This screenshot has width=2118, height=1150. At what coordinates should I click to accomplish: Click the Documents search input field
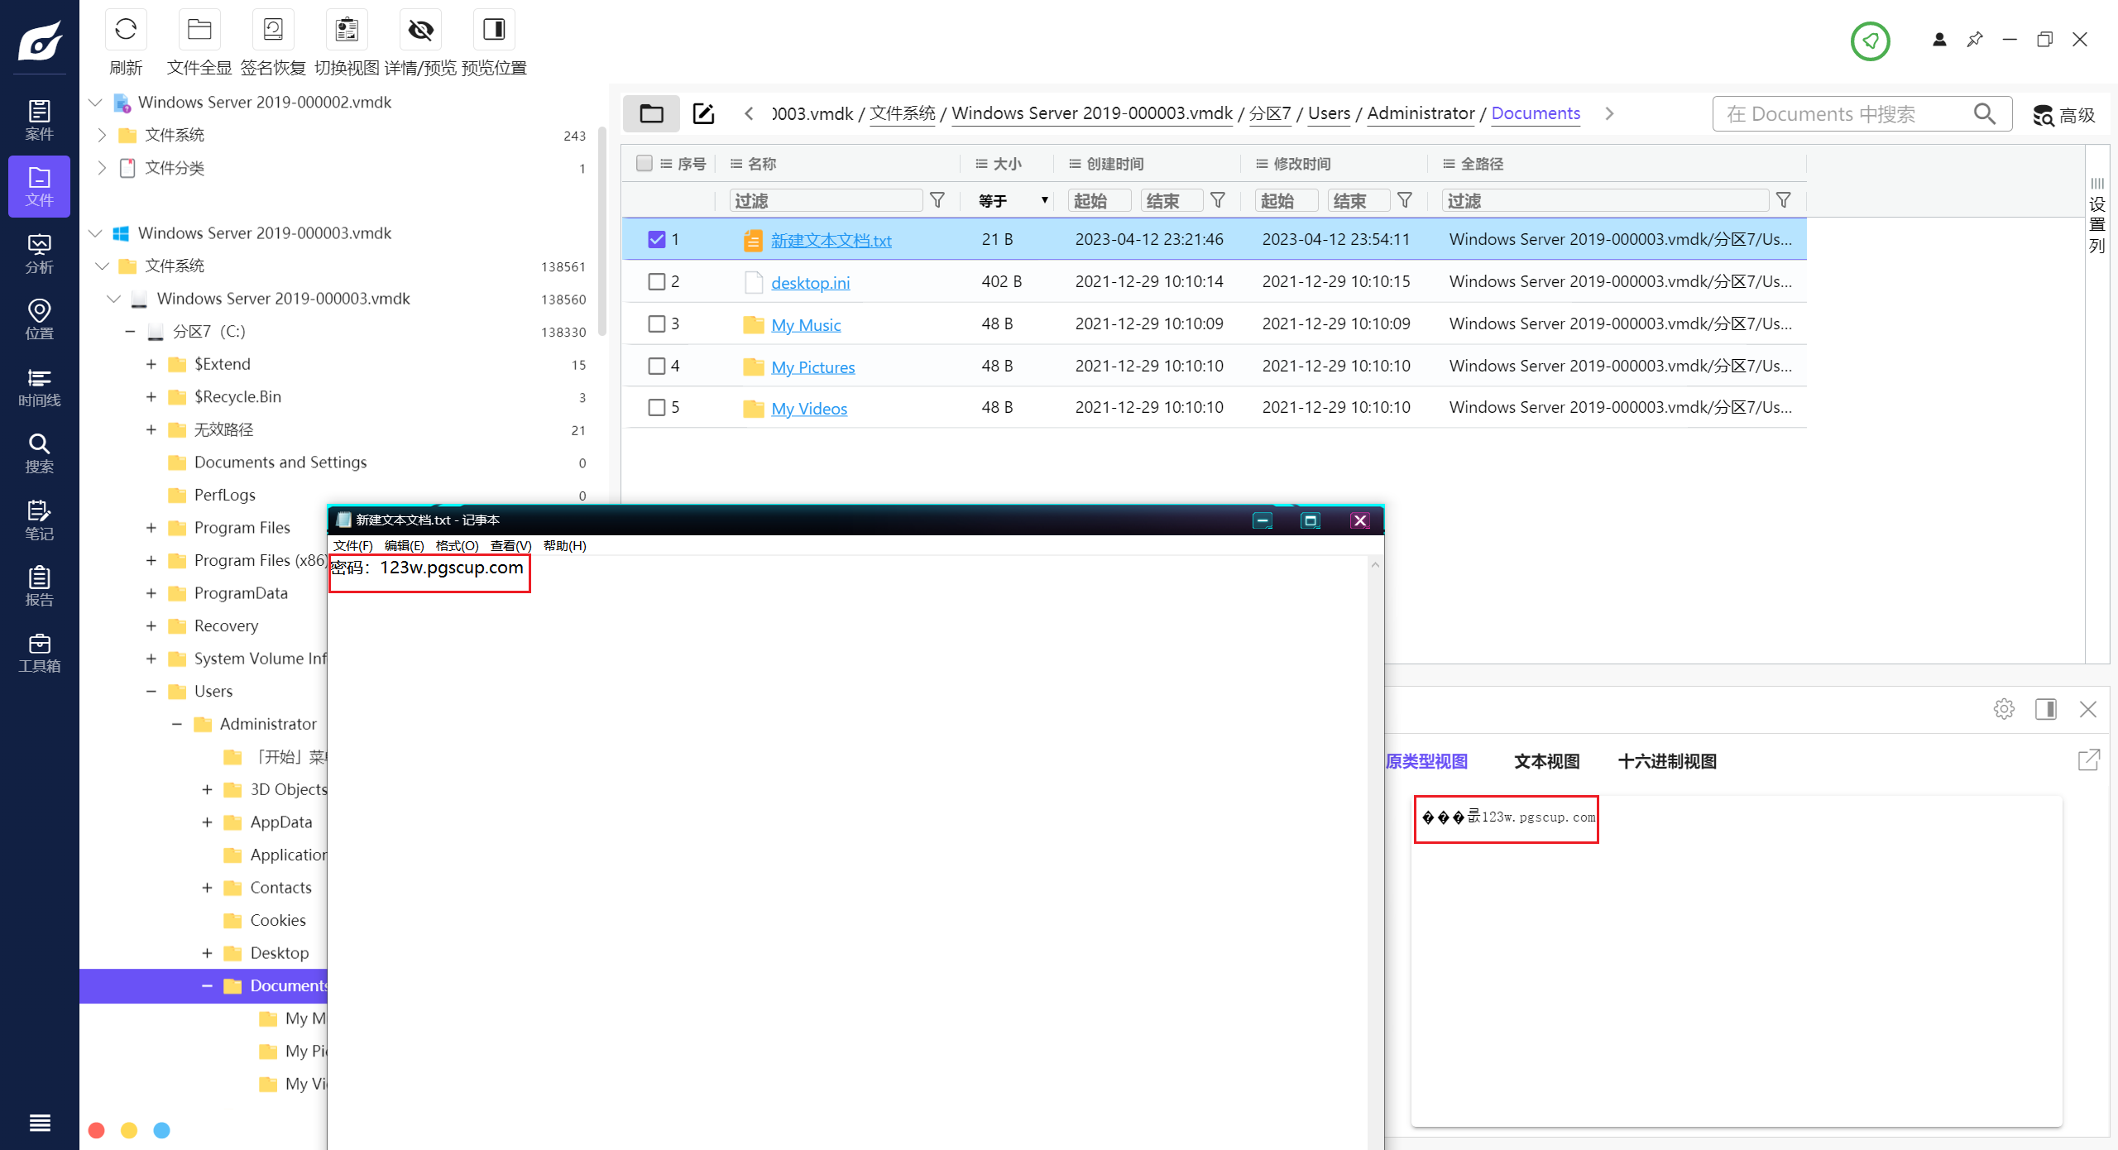[x=1845, y=114]
